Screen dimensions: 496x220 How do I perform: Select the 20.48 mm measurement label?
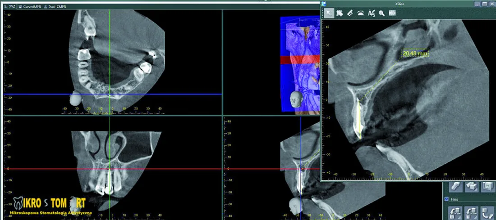click(415, 54)
